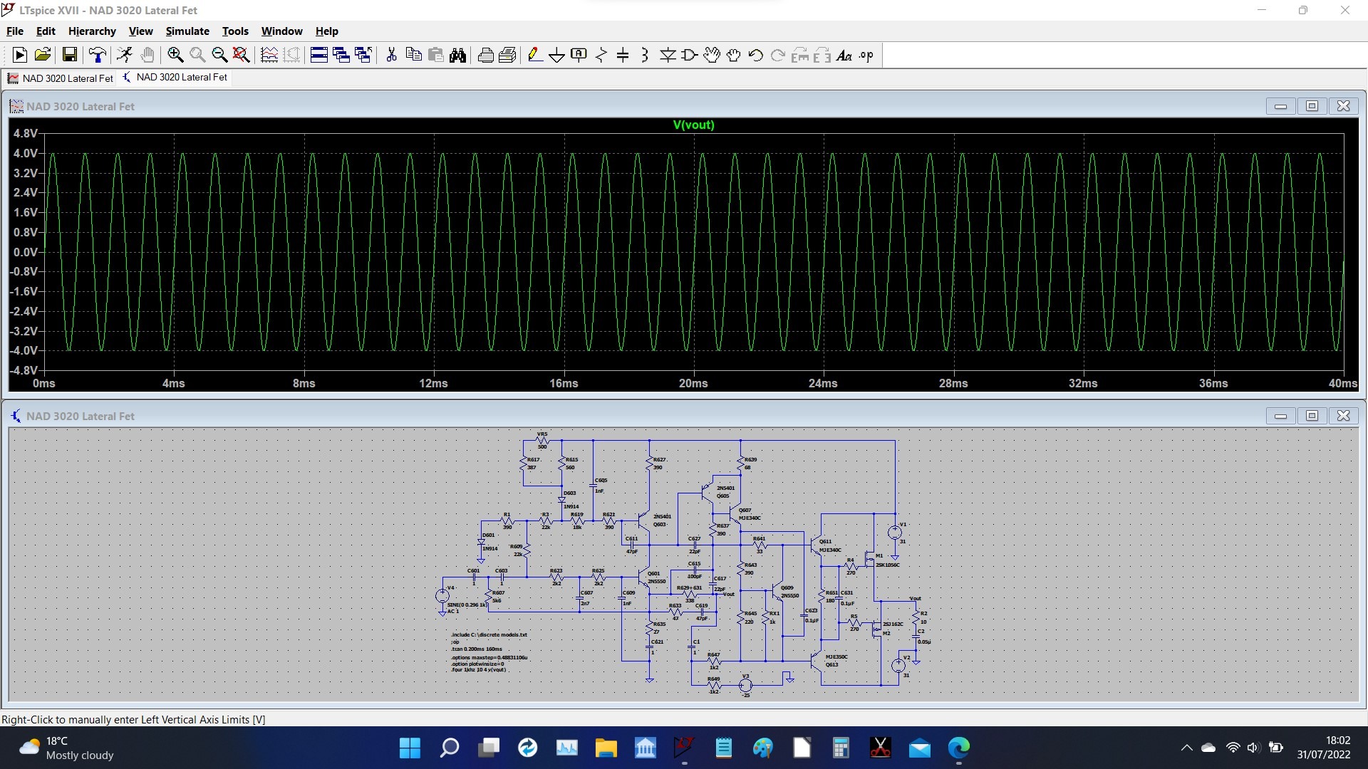Click the Copy toolbar icon

413,55
